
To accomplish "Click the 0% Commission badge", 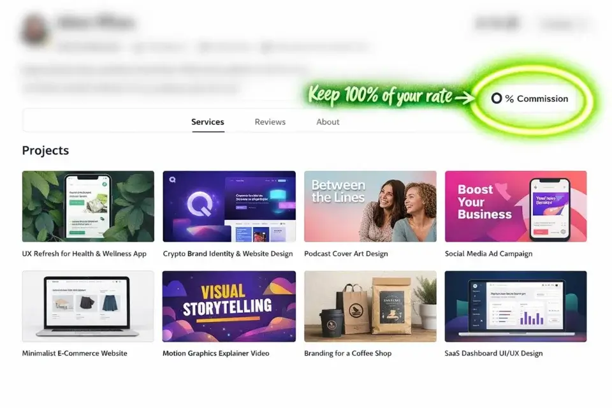I will 530,99.
